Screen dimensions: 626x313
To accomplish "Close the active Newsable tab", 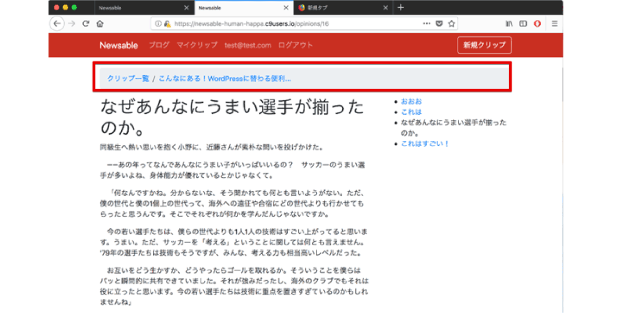I will pos(286,8).
